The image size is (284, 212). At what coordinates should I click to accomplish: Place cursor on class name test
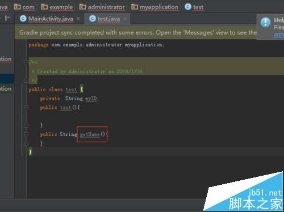tap(72, 90)
